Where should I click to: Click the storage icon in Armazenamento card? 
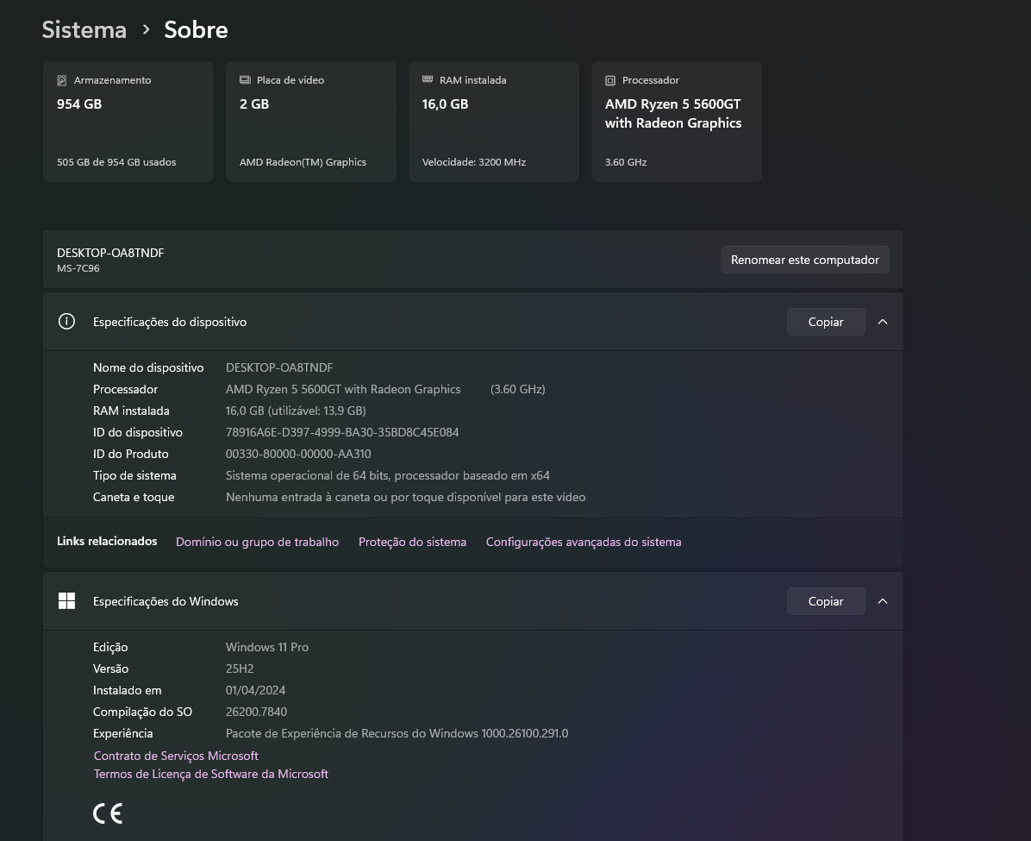click(62, 80)
